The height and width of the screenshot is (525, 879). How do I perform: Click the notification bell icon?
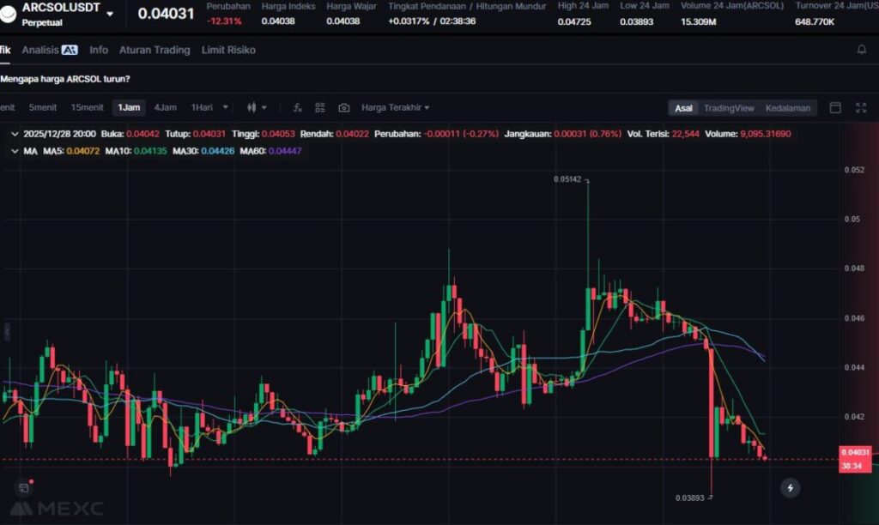862,50
